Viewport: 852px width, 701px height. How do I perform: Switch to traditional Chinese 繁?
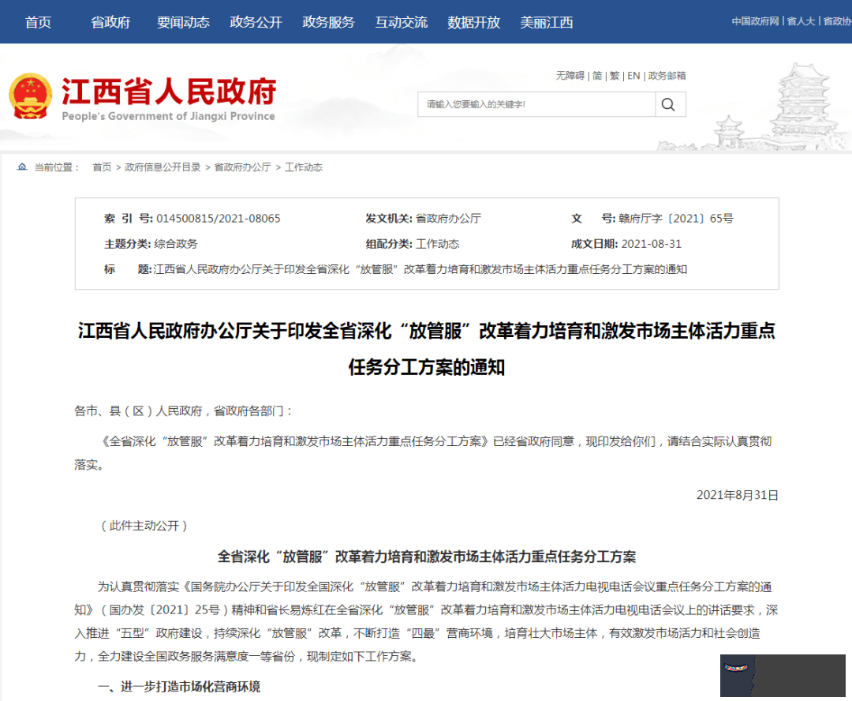click(x=615, y=76)
